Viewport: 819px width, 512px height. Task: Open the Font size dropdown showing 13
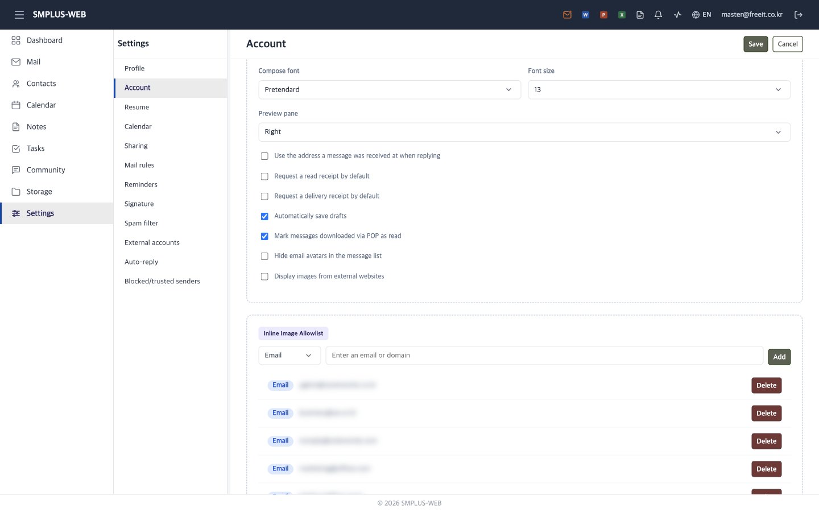tap(659, 90)
